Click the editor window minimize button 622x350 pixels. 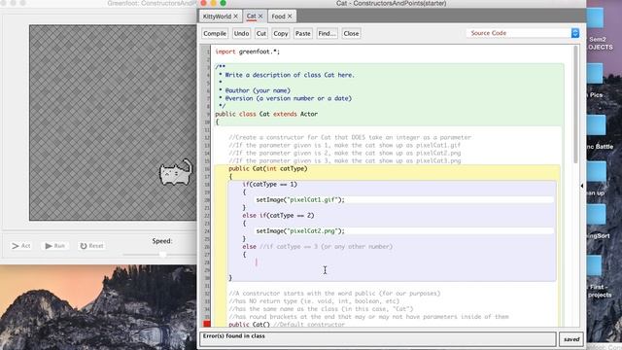tap(214, 3)
